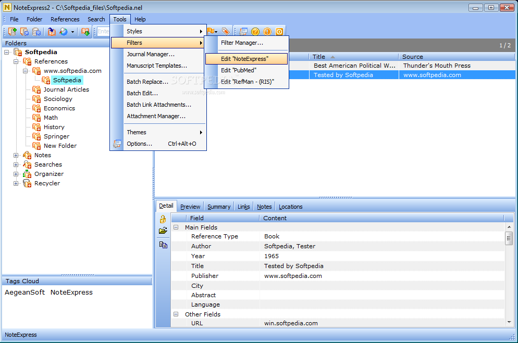This screenshot has height=343, width=518.
Task: Click the detail pane scrollbar up arrow
Action: [x=509, y=227]
